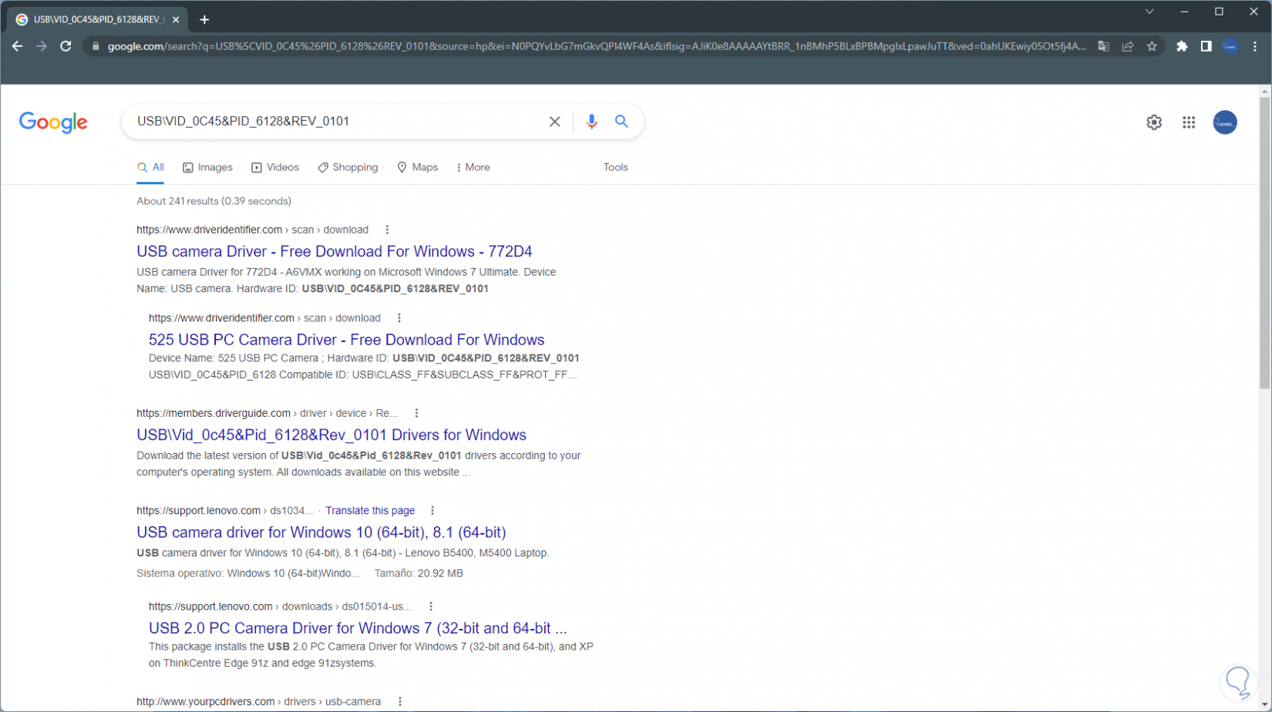Click the Google search text field
This screenshot has height=712, width=1272.
coord(335,122)
